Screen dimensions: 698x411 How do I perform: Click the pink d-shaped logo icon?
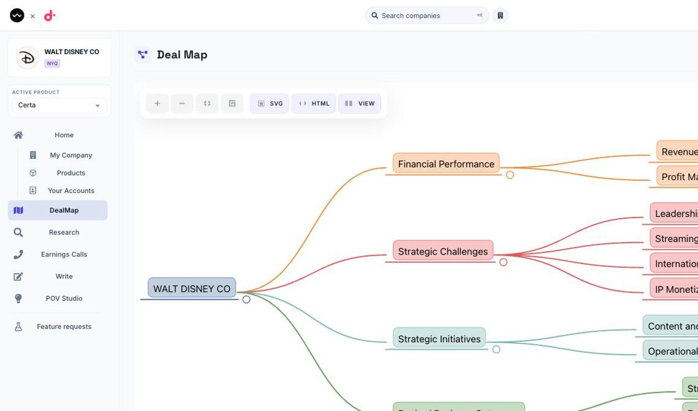[49, 16]
